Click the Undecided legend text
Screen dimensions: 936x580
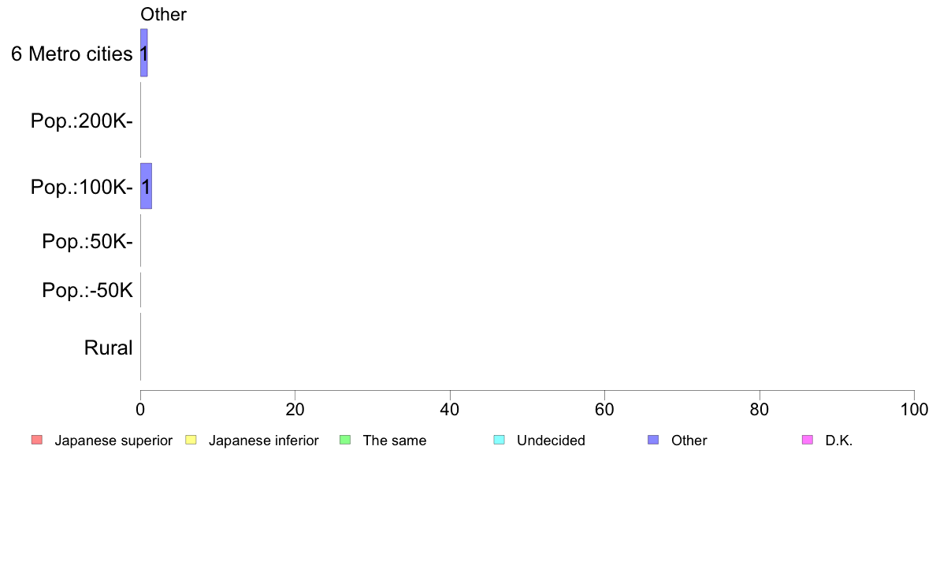pyautogui.click(x=551, y=441)
